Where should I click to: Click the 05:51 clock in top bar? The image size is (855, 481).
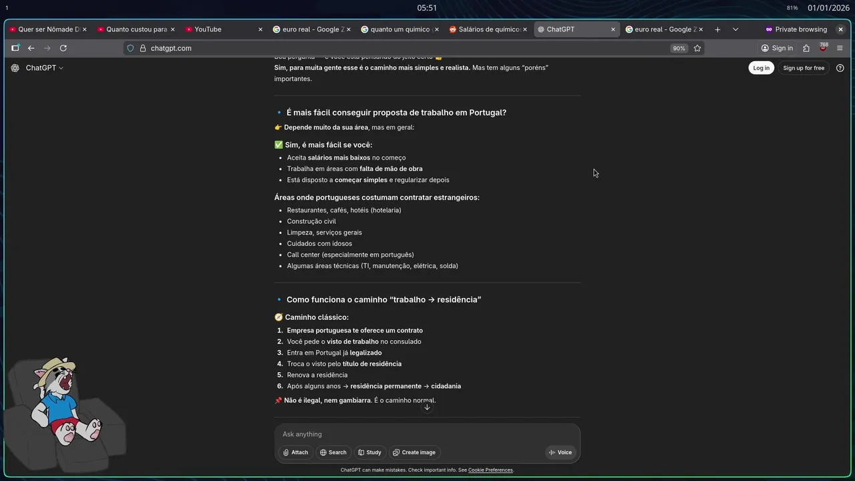[427, 8]
